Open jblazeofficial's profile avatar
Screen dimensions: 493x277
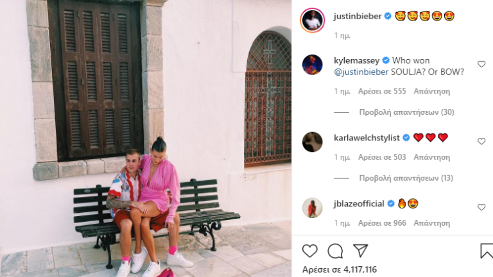[312, 208]
